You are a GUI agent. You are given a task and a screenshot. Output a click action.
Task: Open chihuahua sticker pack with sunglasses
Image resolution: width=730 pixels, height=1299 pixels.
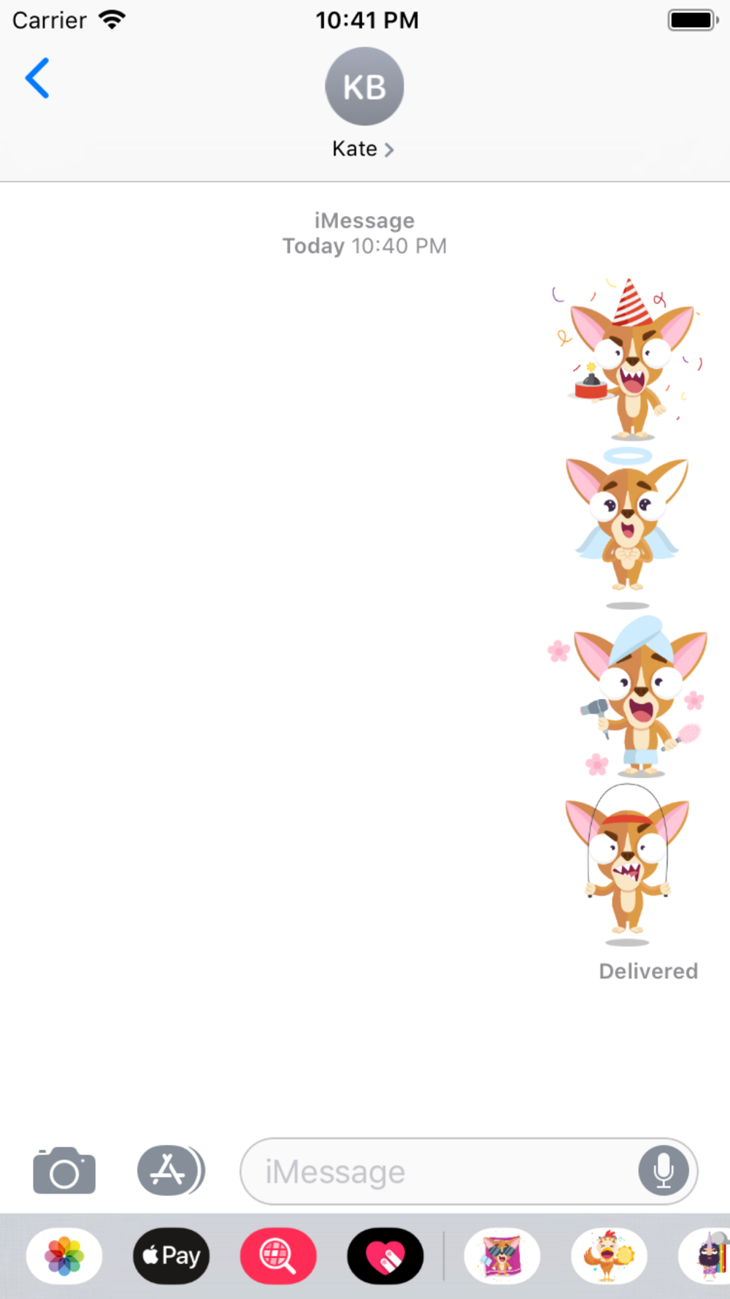point(502,1256)
